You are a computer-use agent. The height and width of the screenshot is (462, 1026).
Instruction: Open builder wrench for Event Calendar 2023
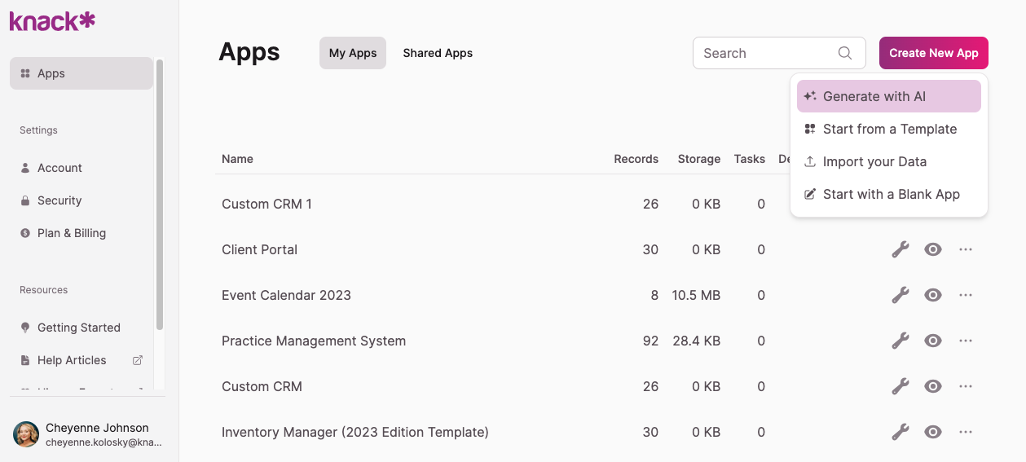point(900,295)
